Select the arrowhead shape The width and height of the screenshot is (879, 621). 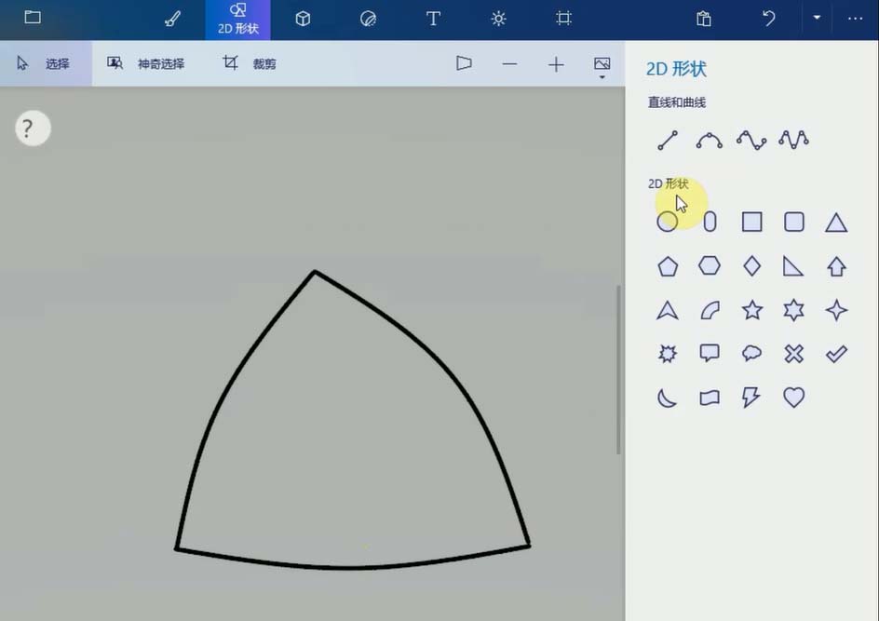pos(667,310)
